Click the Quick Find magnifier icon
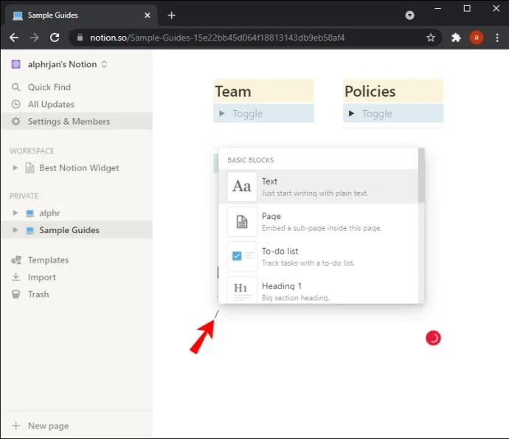The image size is (509, 439). (16, 87)
